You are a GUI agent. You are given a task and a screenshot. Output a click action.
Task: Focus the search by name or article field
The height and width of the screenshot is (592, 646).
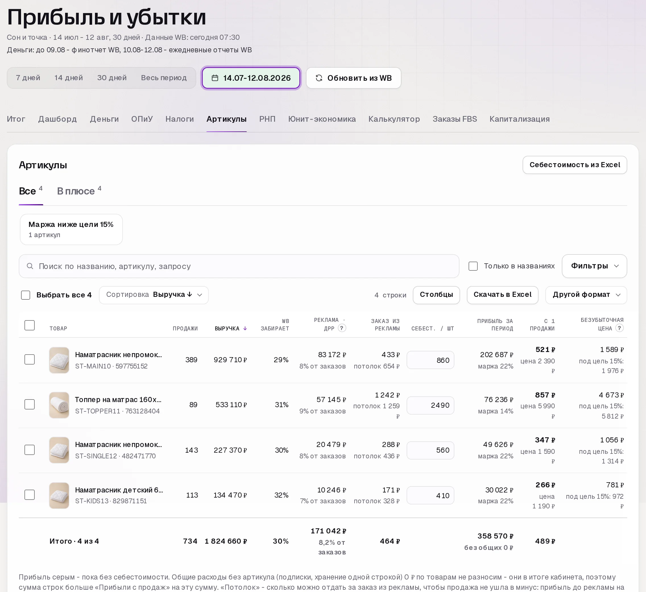pyautogui.click(x=239, y=266)
